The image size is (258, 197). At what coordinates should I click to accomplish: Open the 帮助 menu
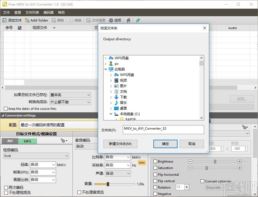tap(61, 13)
